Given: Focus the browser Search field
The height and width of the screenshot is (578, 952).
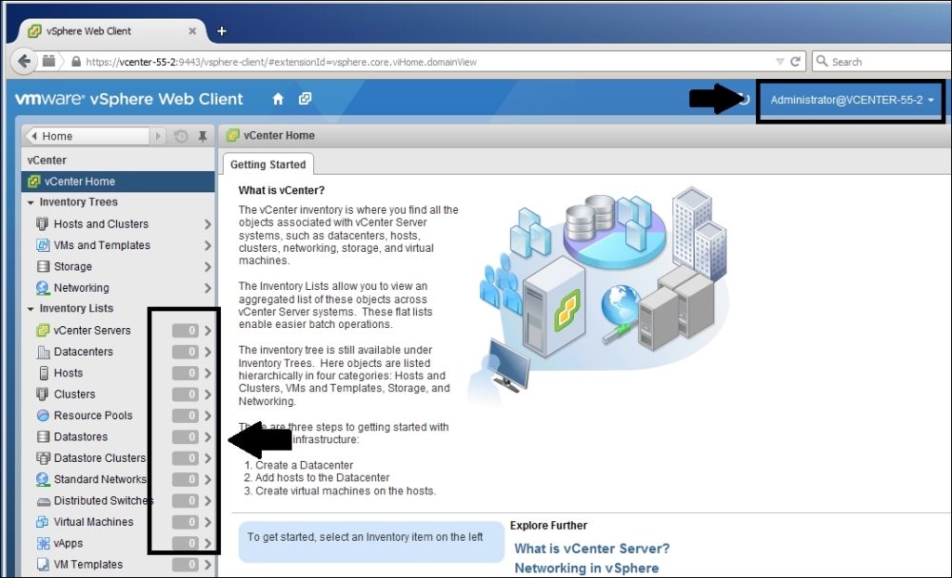Looking at the screenshot, I should pos(883,61).
